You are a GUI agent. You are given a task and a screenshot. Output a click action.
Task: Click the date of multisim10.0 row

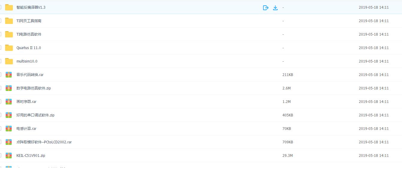pos(374,61)
